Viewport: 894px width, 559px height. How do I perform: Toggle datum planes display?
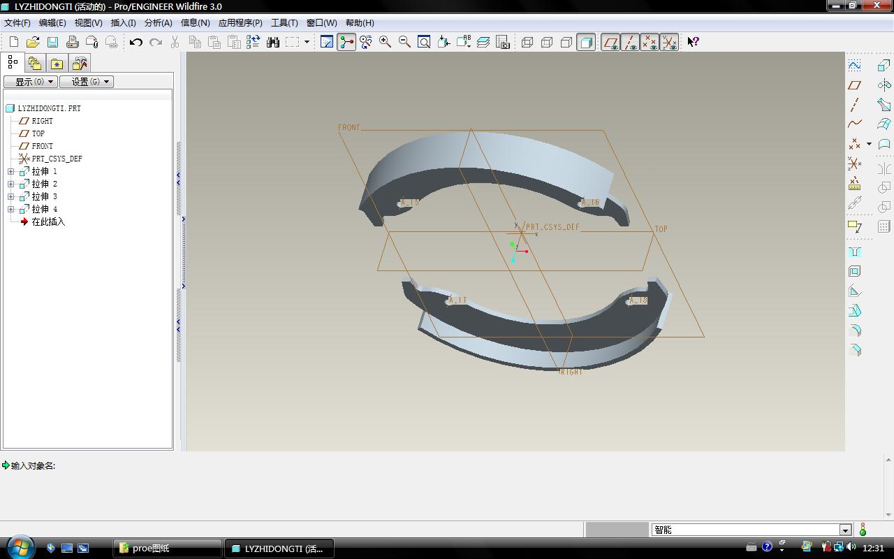tap(610, 42)
